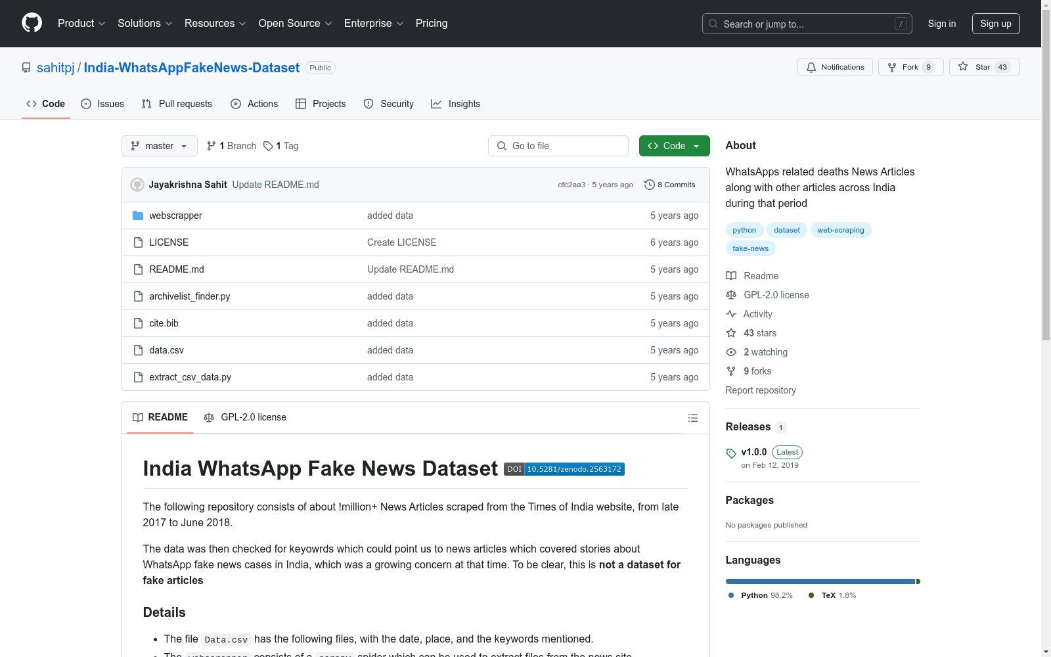Click the web-scraping topic tag
1051x657 pixels.
tap(841, 230)
